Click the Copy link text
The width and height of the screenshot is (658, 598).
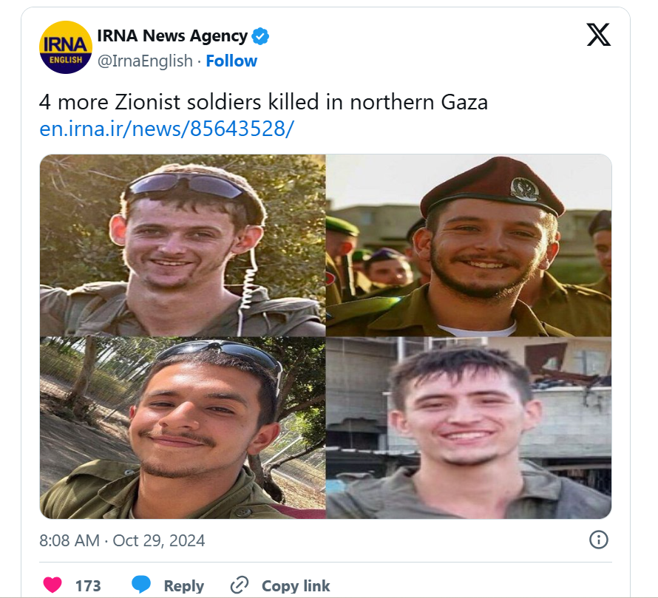296,586
